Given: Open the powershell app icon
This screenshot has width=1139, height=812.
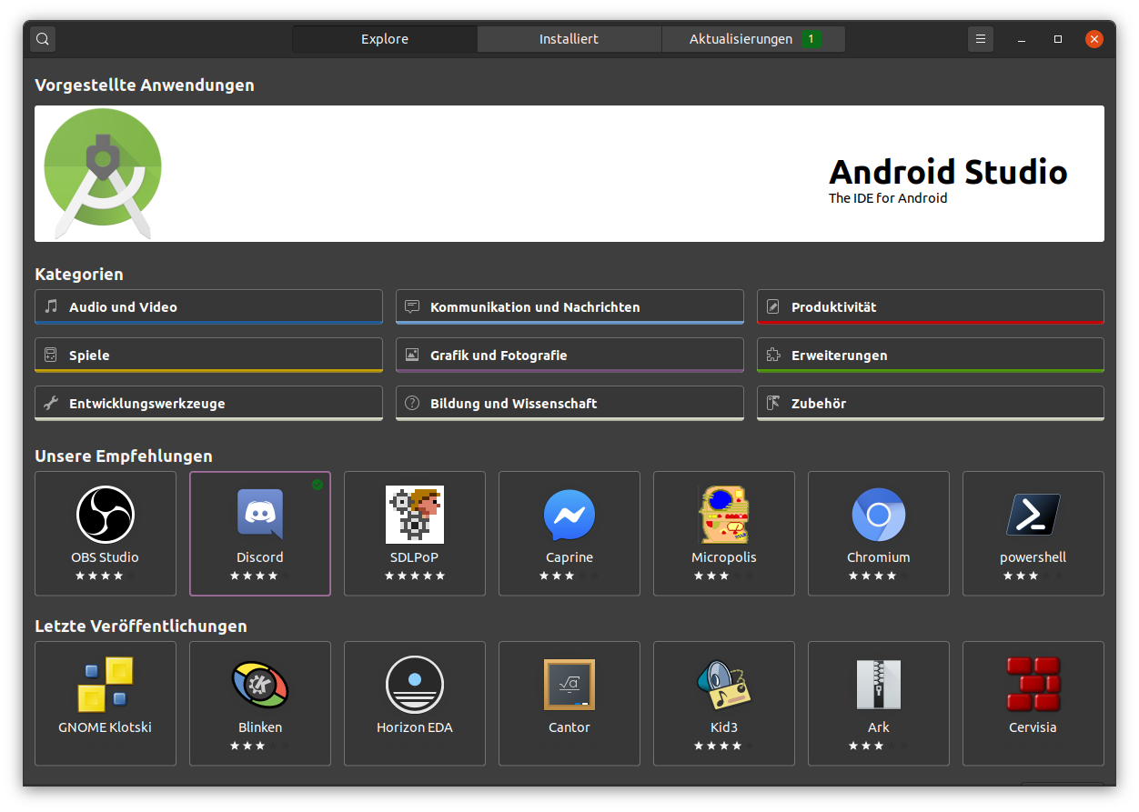Looking at the screenshot, I should click(x=1033, y=515).
